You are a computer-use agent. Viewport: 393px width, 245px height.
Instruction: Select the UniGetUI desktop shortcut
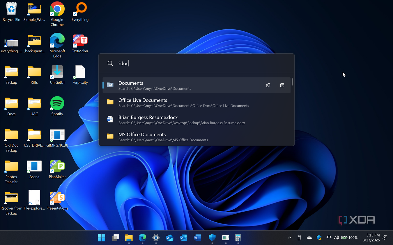pyautogui.click(x=57, y=75)
